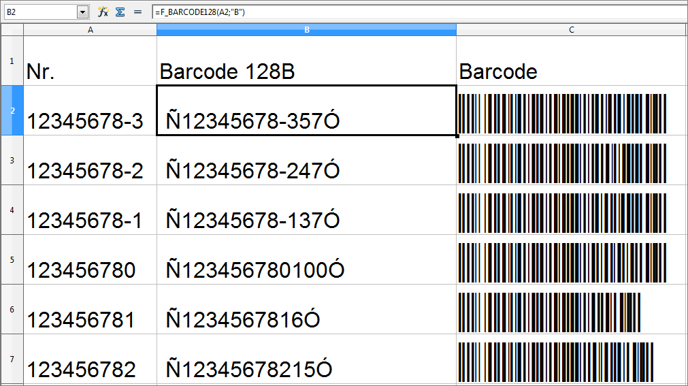Click cell with Ñ123456780100Ó

point(306,259)
